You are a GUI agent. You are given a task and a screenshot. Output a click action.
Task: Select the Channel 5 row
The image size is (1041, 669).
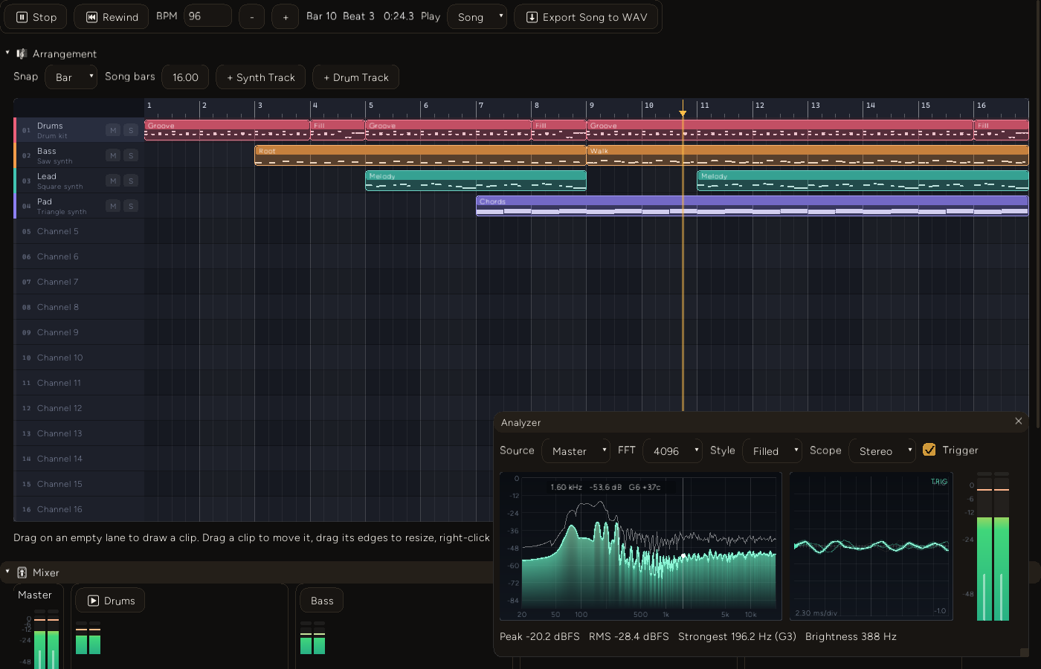[79, 231]
